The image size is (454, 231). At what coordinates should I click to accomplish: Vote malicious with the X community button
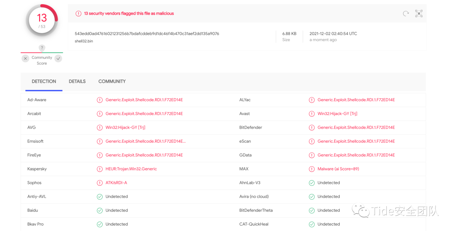click(x=26, y=58)
